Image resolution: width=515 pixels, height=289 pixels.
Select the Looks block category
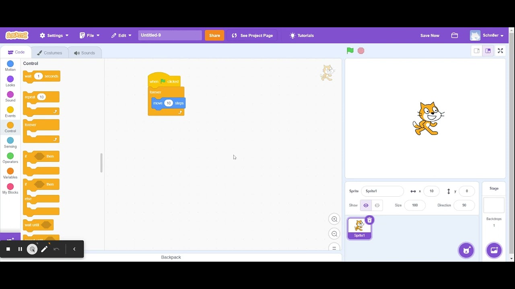tap(10, 81)
